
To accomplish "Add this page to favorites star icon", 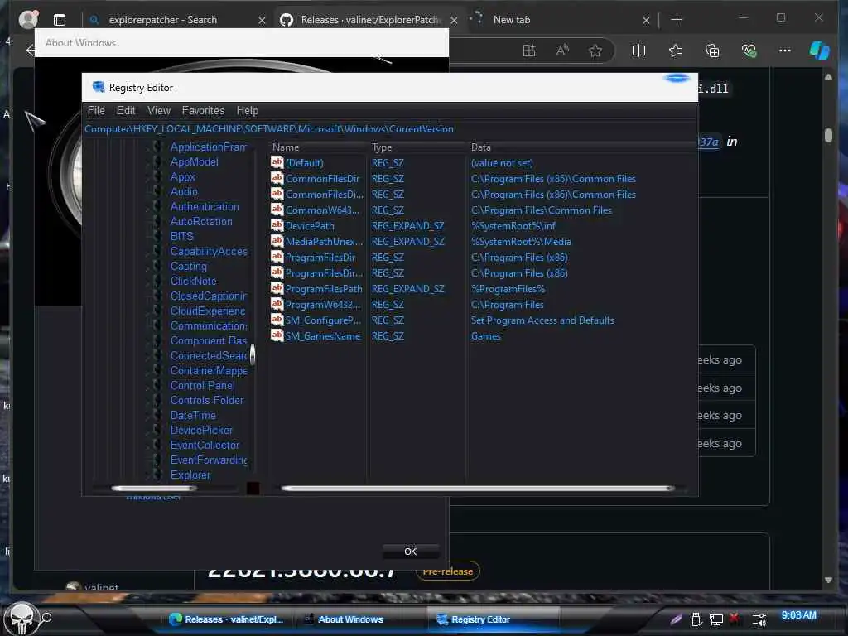I will 595,51.
